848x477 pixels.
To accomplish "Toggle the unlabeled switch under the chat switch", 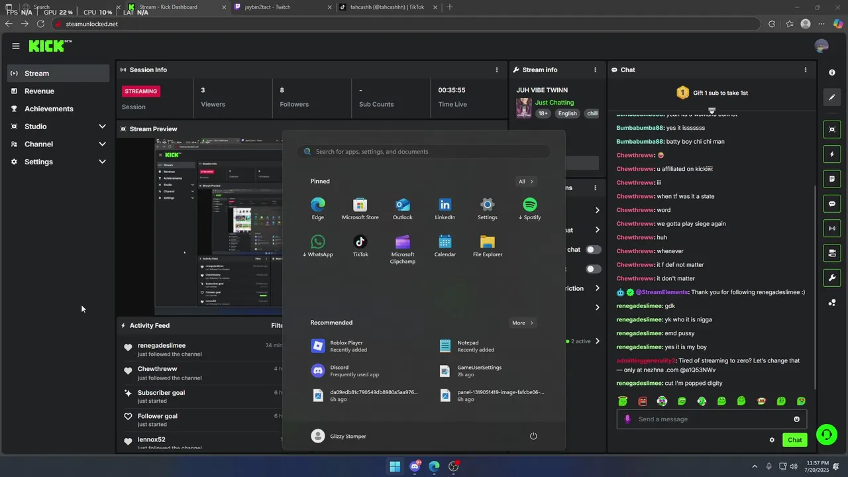I will click(x=594, y=269).
